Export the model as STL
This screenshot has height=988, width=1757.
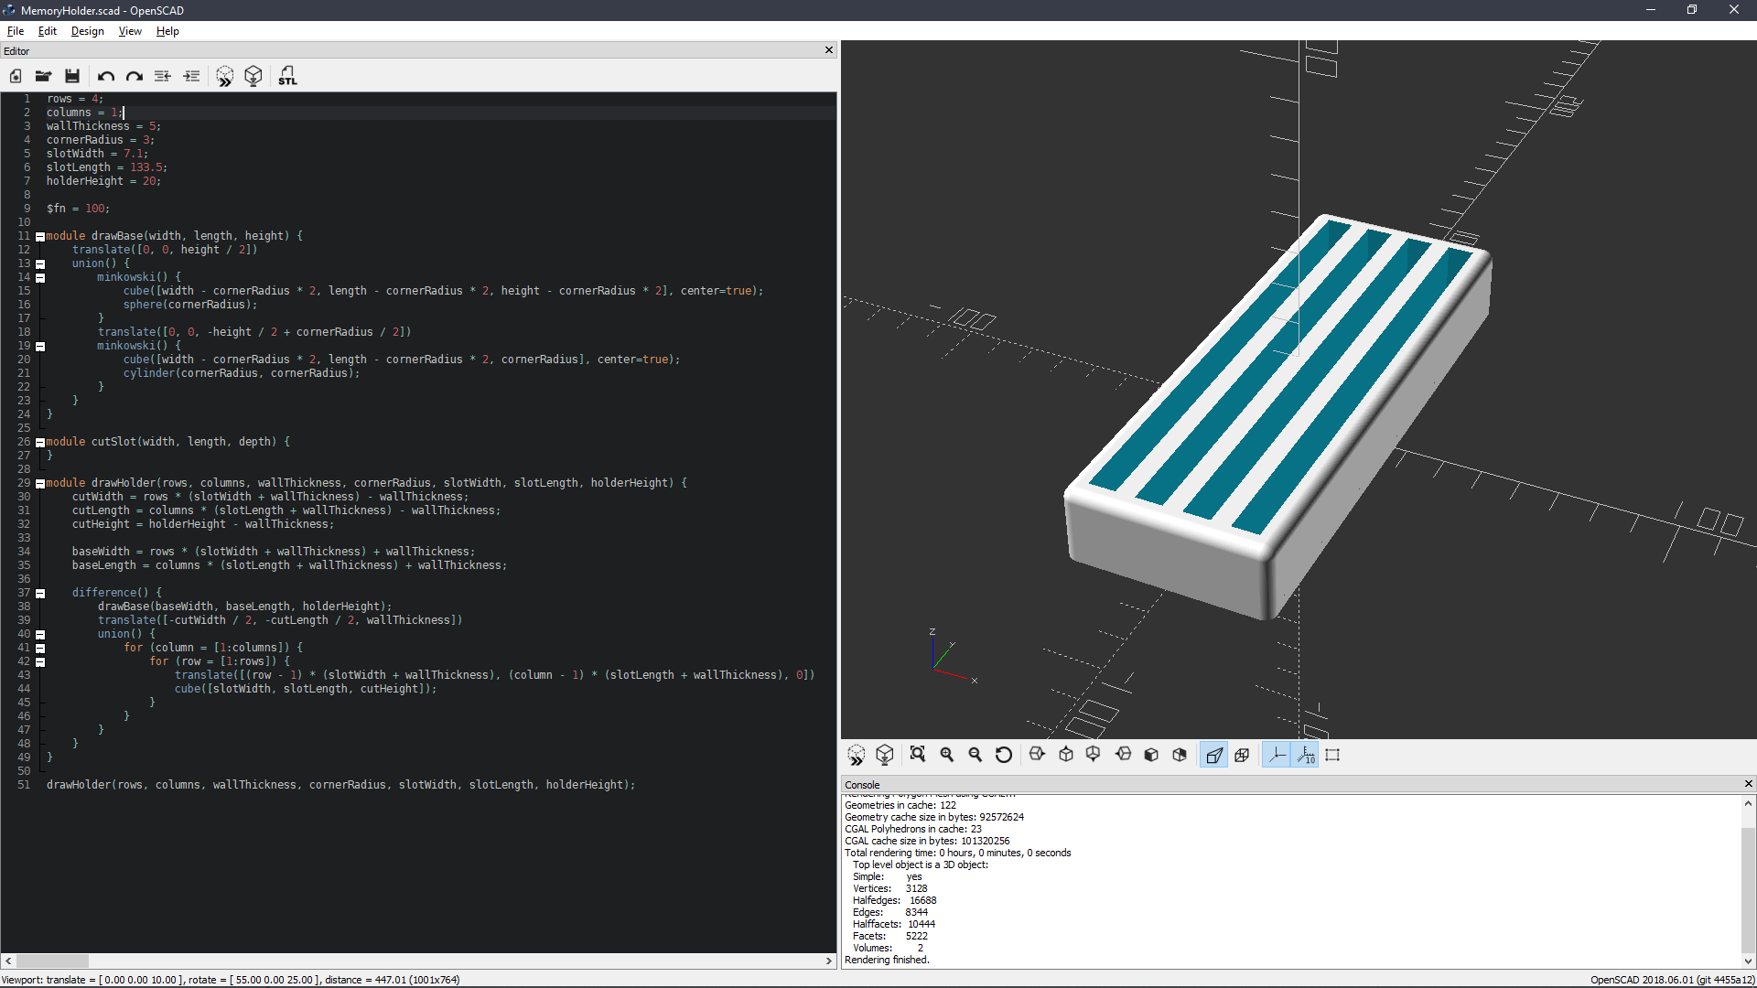pyautogui.click(x=287, y=76)
